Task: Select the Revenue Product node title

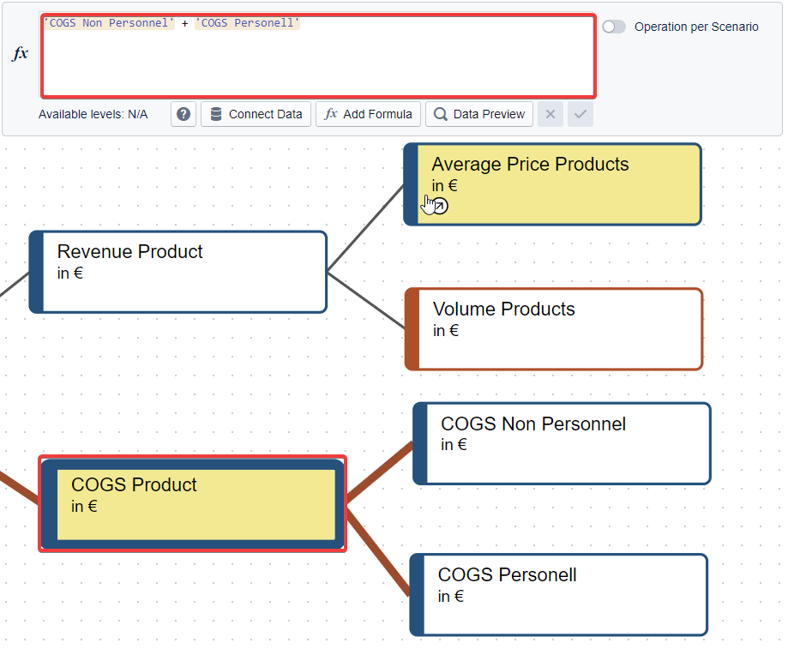Action: 129,252
